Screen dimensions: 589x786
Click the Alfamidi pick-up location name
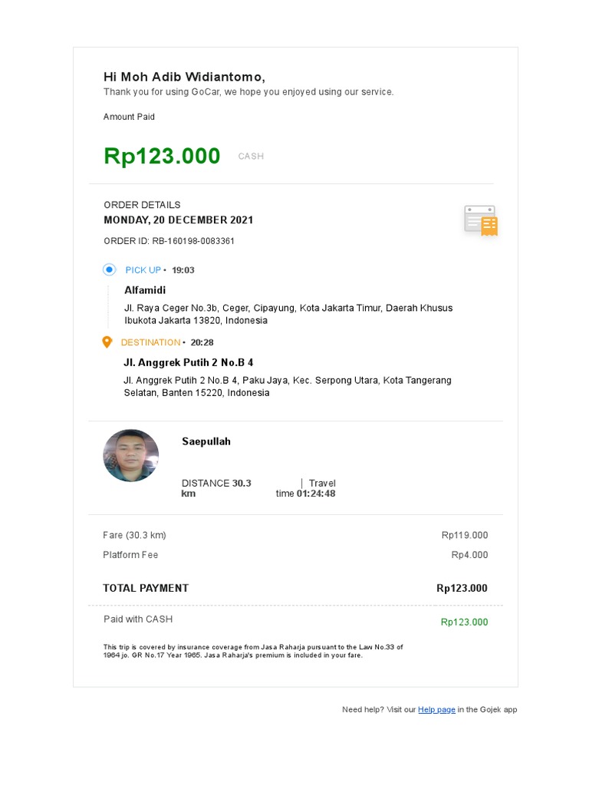tap(145, 290)
